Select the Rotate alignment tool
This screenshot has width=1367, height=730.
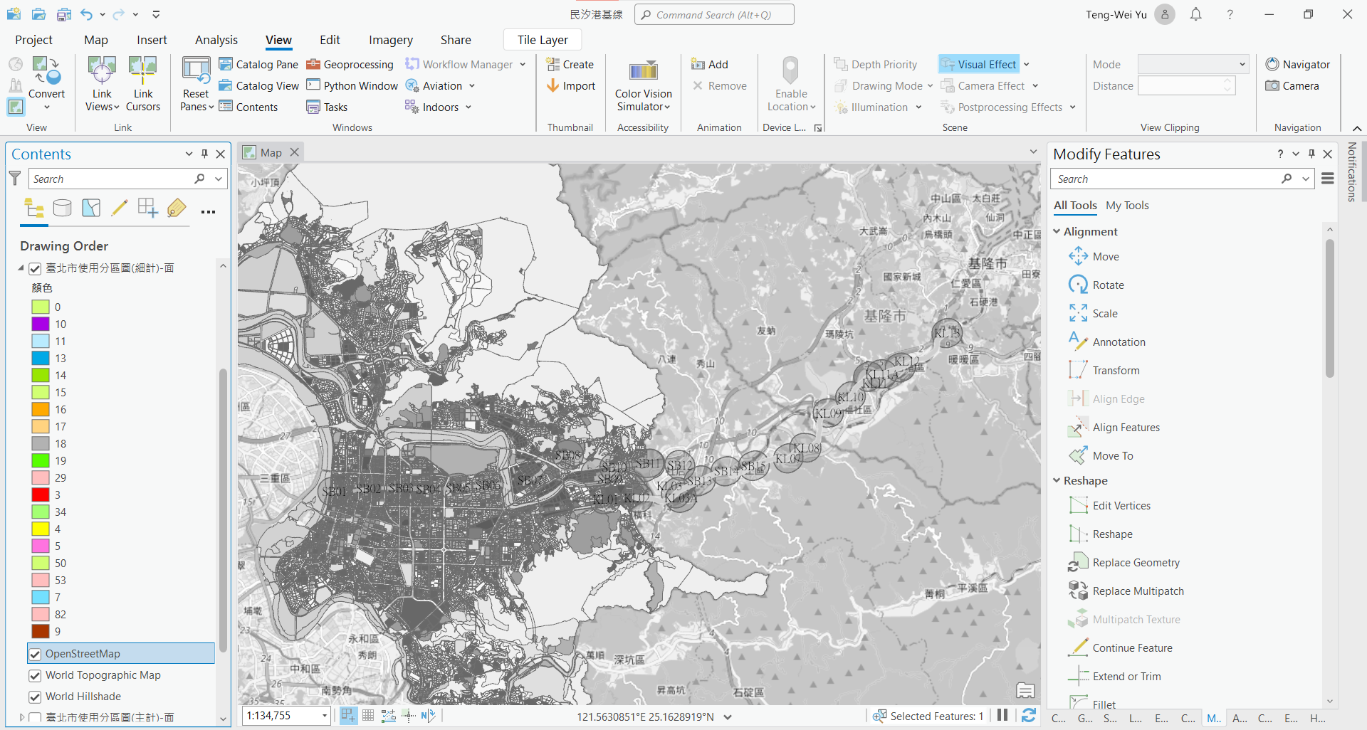pos(1107,285)
